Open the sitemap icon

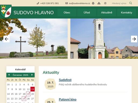(x=99, y=3)
